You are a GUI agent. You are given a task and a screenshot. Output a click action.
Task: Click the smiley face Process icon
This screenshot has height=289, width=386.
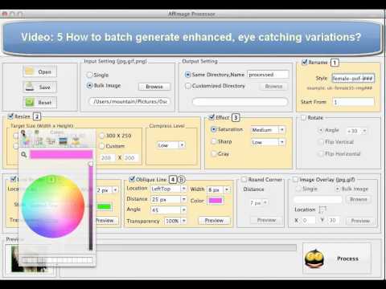click(314, 258)
